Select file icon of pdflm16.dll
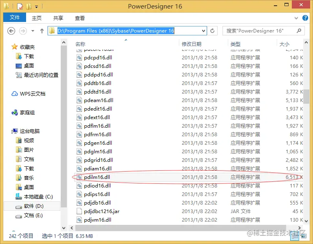Screen dimensions: 313x244 tap(79, 126)
